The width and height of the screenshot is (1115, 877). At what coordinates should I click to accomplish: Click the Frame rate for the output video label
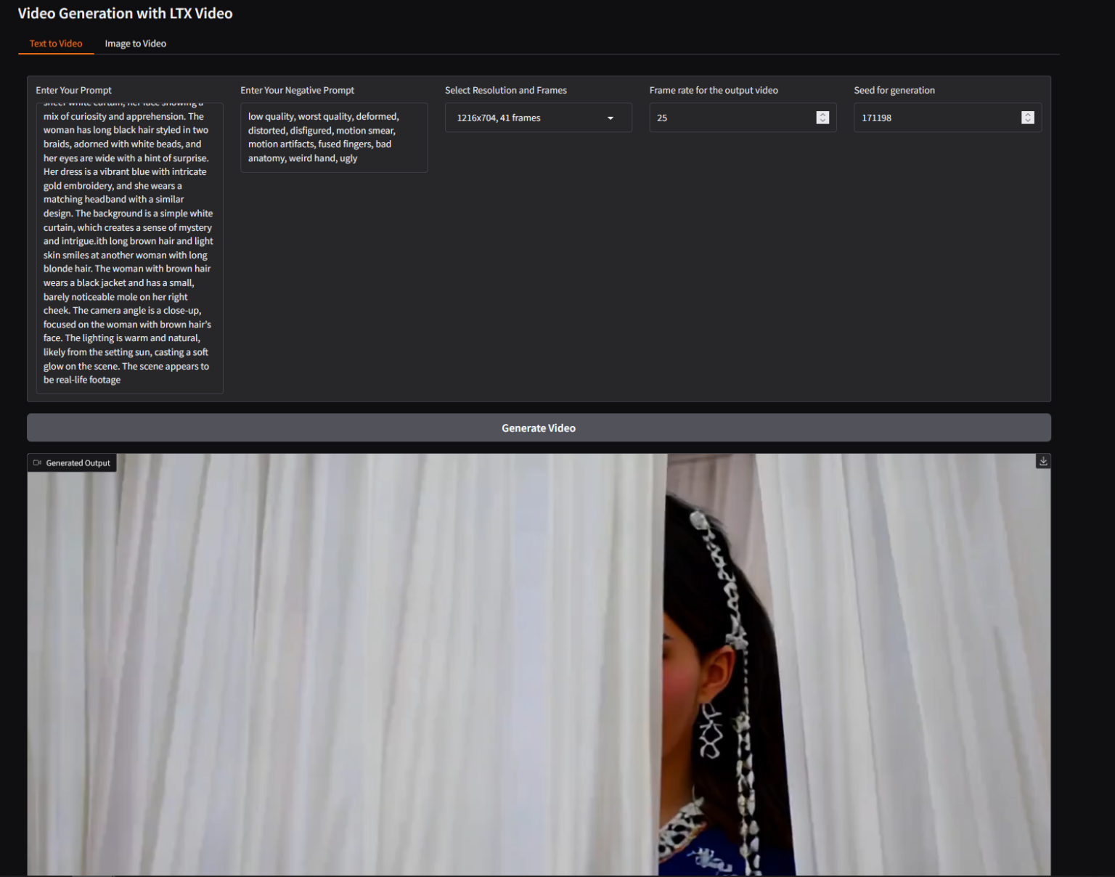713,90
